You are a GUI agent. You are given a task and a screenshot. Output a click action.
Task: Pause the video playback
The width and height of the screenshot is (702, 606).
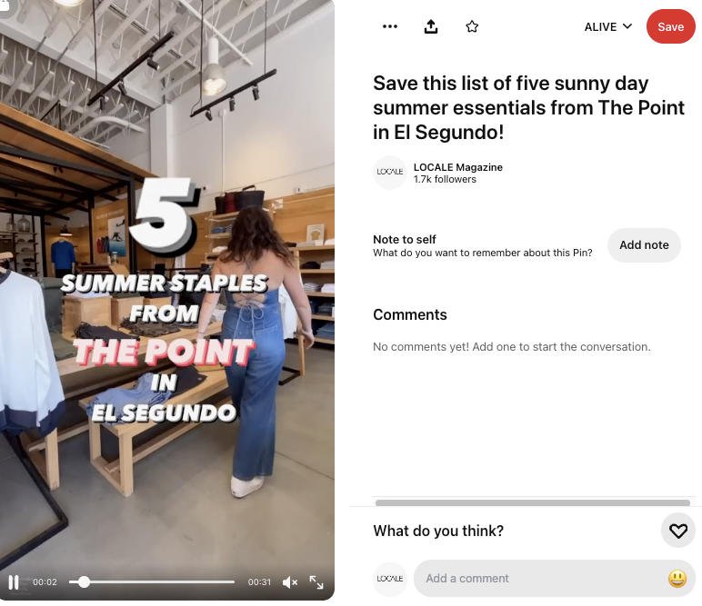14,581
